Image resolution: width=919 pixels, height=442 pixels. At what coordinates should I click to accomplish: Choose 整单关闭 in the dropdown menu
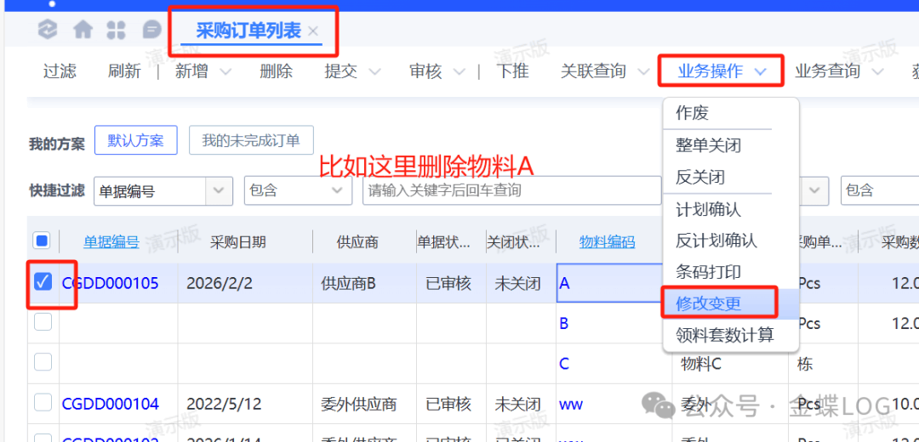click(x=708, y=145)
